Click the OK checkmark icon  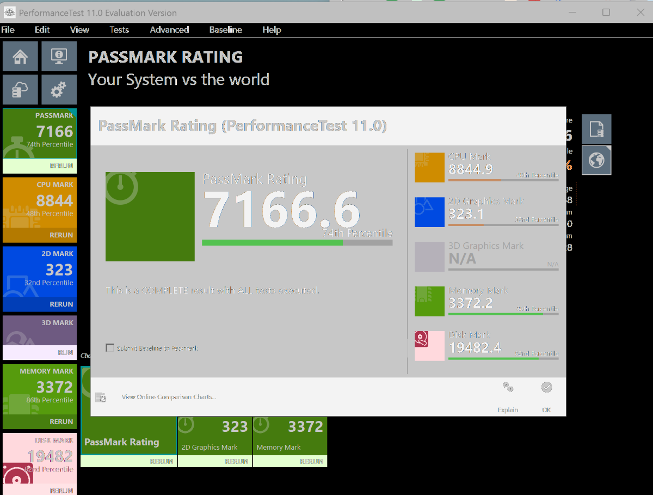(x=546, y=388)
